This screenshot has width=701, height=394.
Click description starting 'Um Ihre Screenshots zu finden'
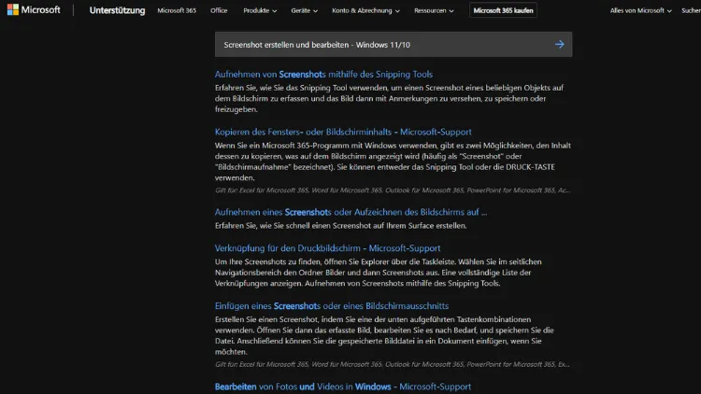379,273
